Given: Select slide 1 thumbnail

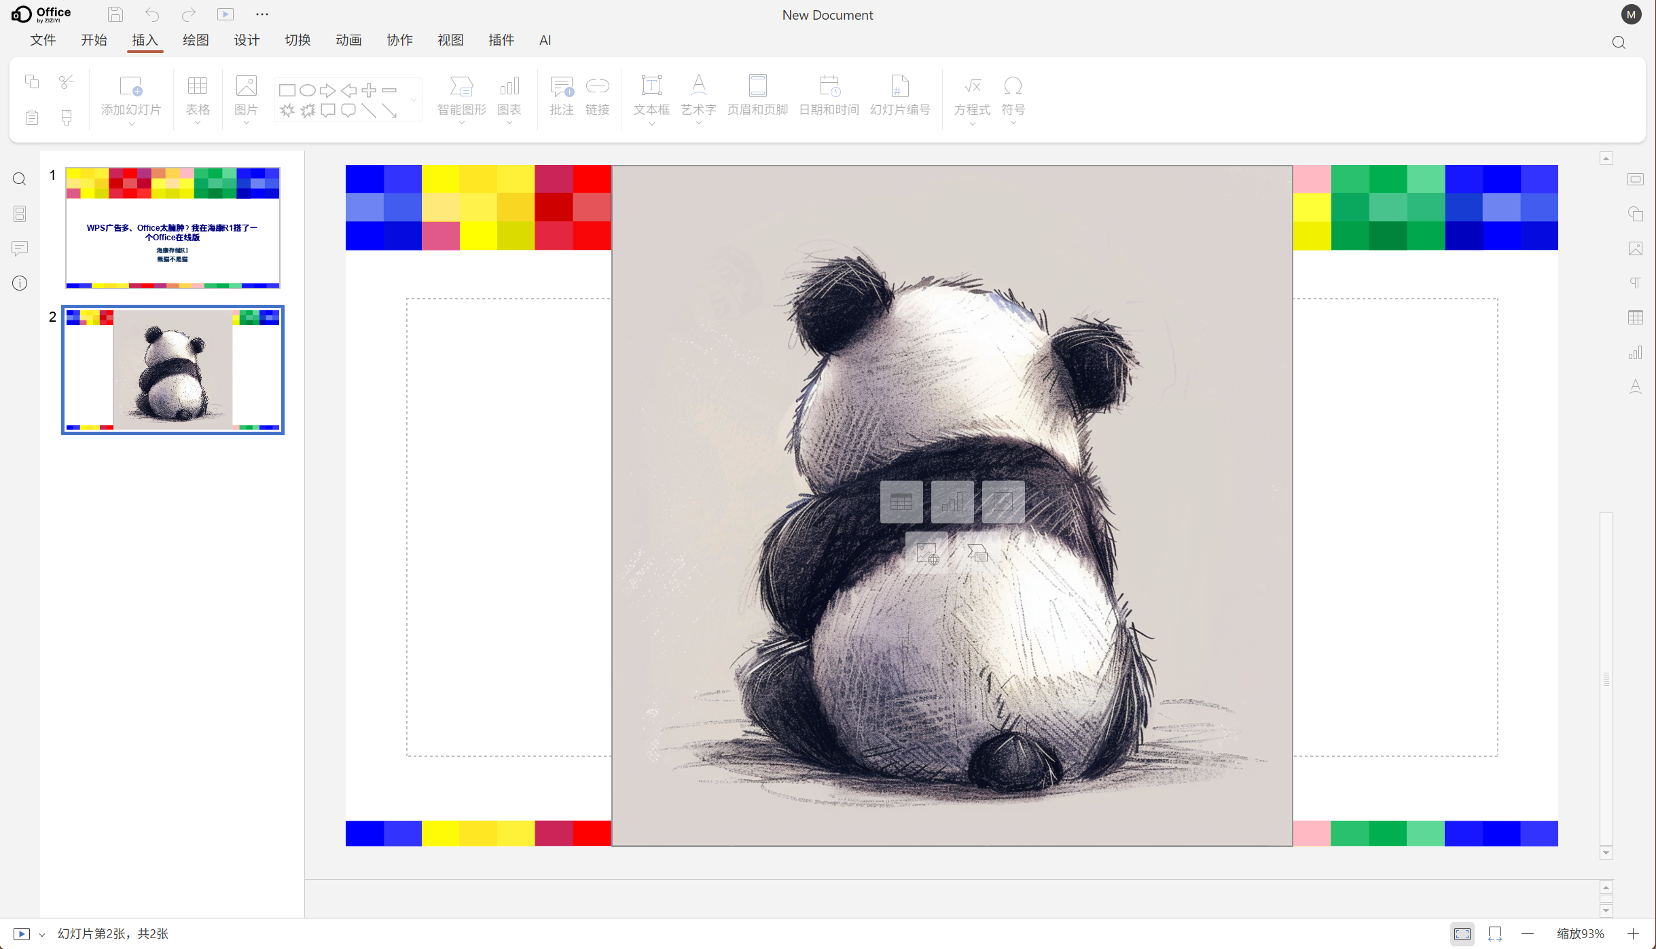Looking at the screenshot, I should coord(173,228).
